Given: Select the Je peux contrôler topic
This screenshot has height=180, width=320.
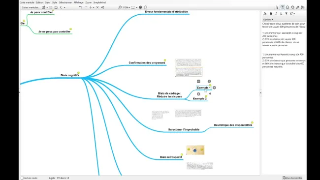Looking at the screenshot, I should 41,12.
